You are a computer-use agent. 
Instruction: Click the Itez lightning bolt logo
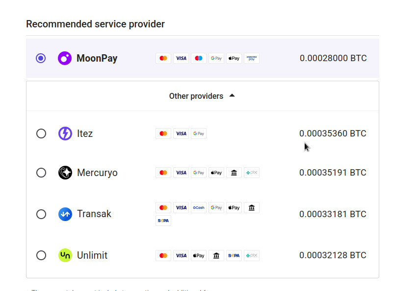tap(65, 134)
